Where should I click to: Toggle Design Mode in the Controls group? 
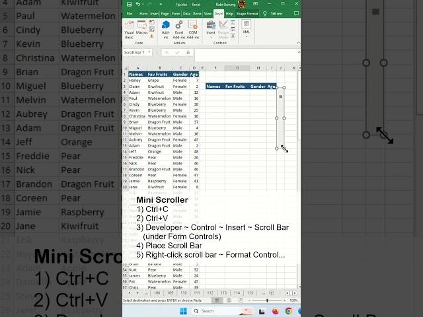223,29
